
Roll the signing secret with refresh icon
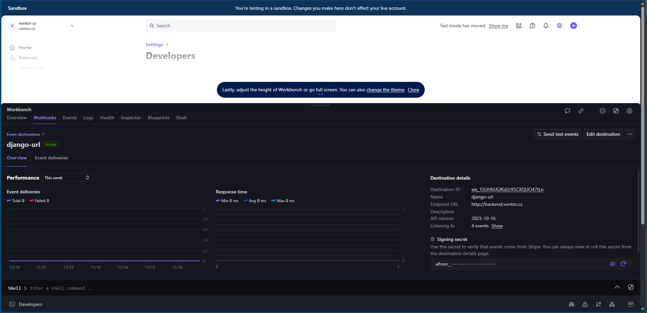[623, 264]
